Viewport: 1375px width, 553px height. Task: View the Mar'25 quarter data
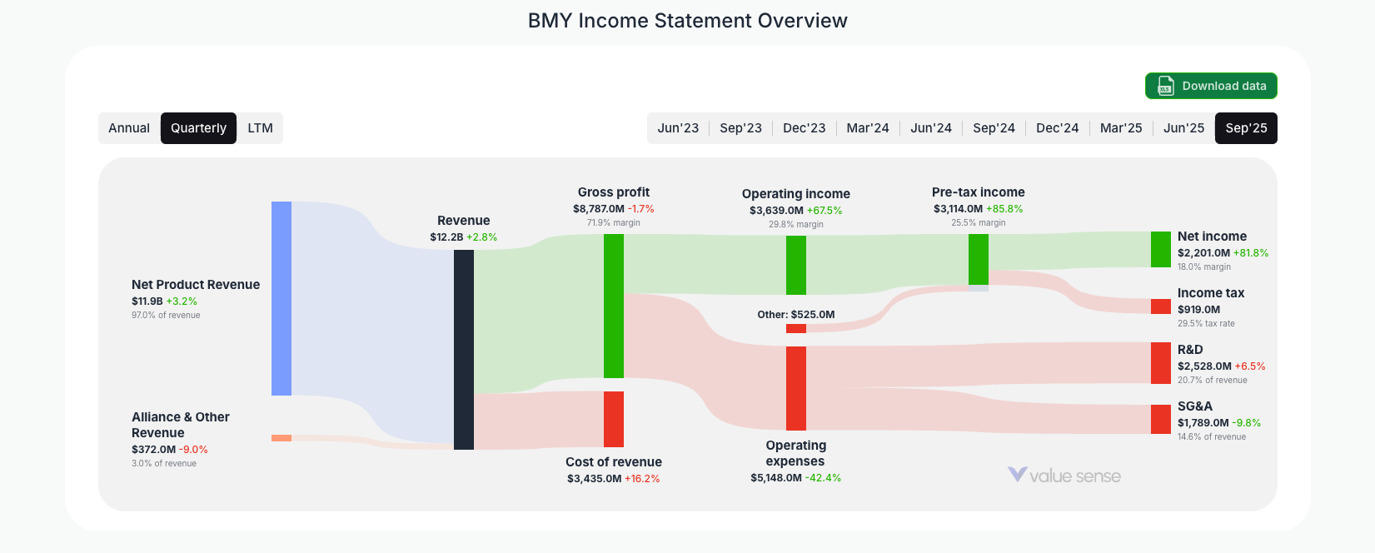click(x=1120, y=127)
